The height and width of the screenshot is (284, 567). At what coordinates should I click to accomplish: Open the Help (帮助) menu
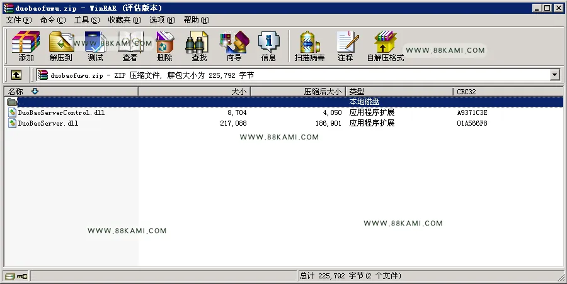click(197, 20)
